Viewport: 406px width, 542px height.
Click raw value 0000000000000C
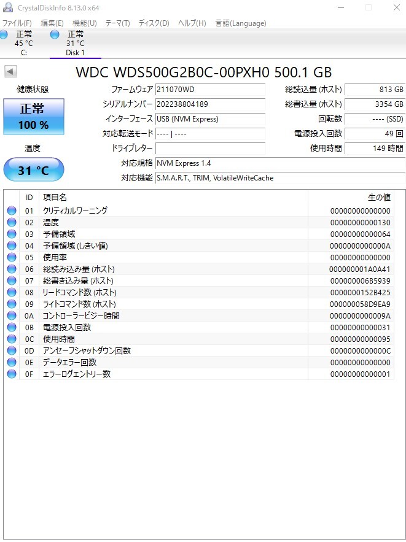click(360, 351)
